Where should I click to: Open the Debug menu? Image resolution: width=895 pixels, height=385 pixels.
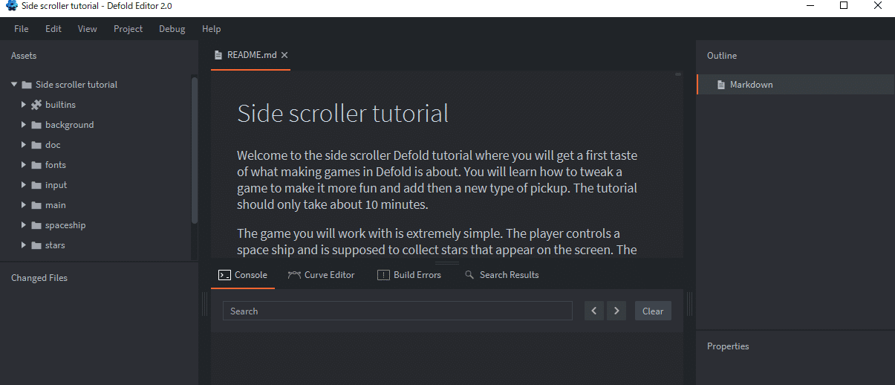tap(172, 29)
